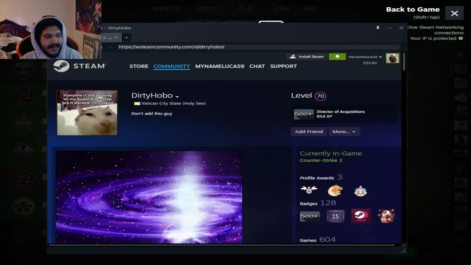Open the gift boxes badge

coord(386,216)
